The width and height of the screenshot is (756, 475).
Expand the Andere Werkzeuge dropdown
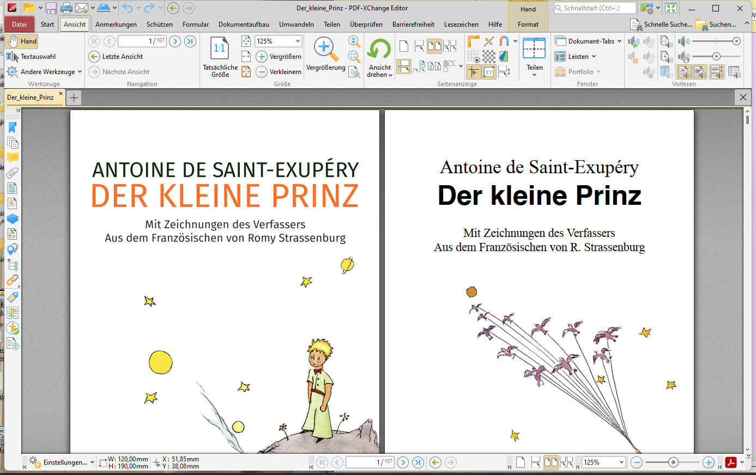click(80, 72)
